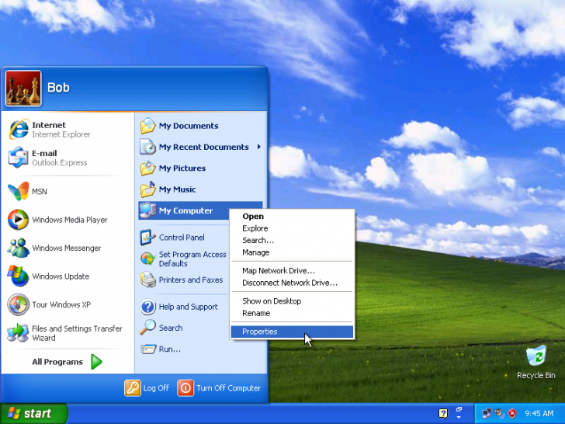Open My Documents folder icon
Viewport: 565px width, 424px height.
point(147,126)
